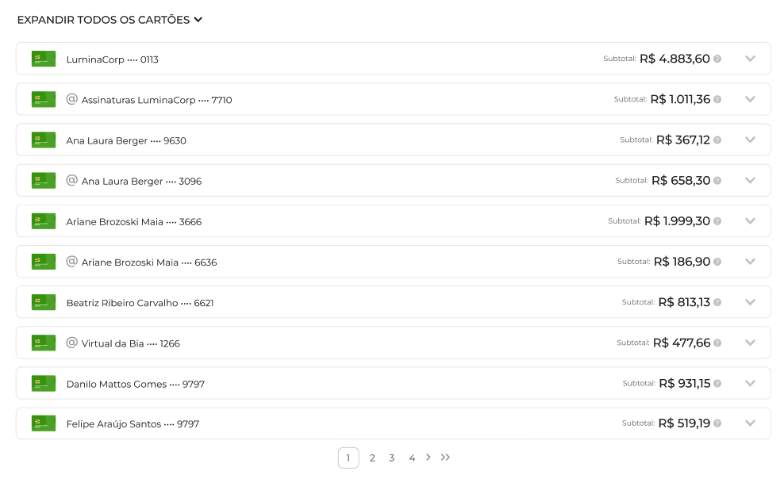Viewport: 784px width, 479px height.
Task: Click the help icon beside R$ 4.883,60
Action: tap(717, 59)
